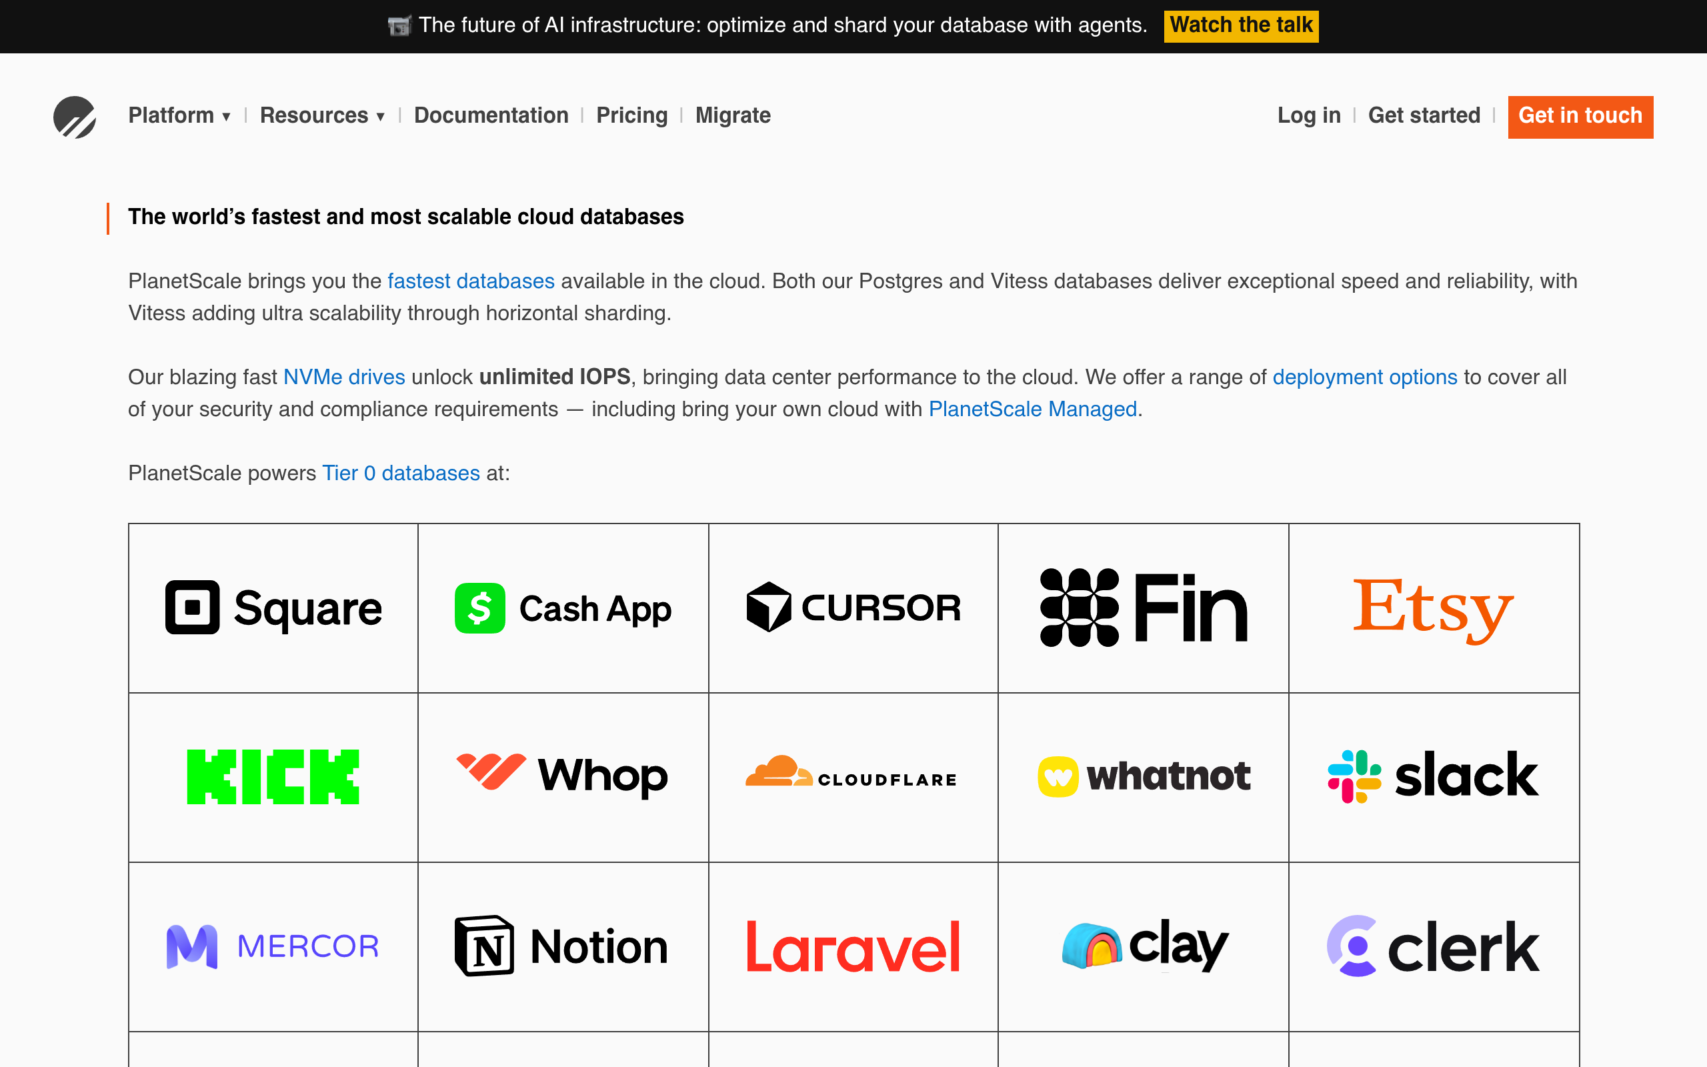
Task: Open the Fin logo tile
Action: [x=1144, y=608]
